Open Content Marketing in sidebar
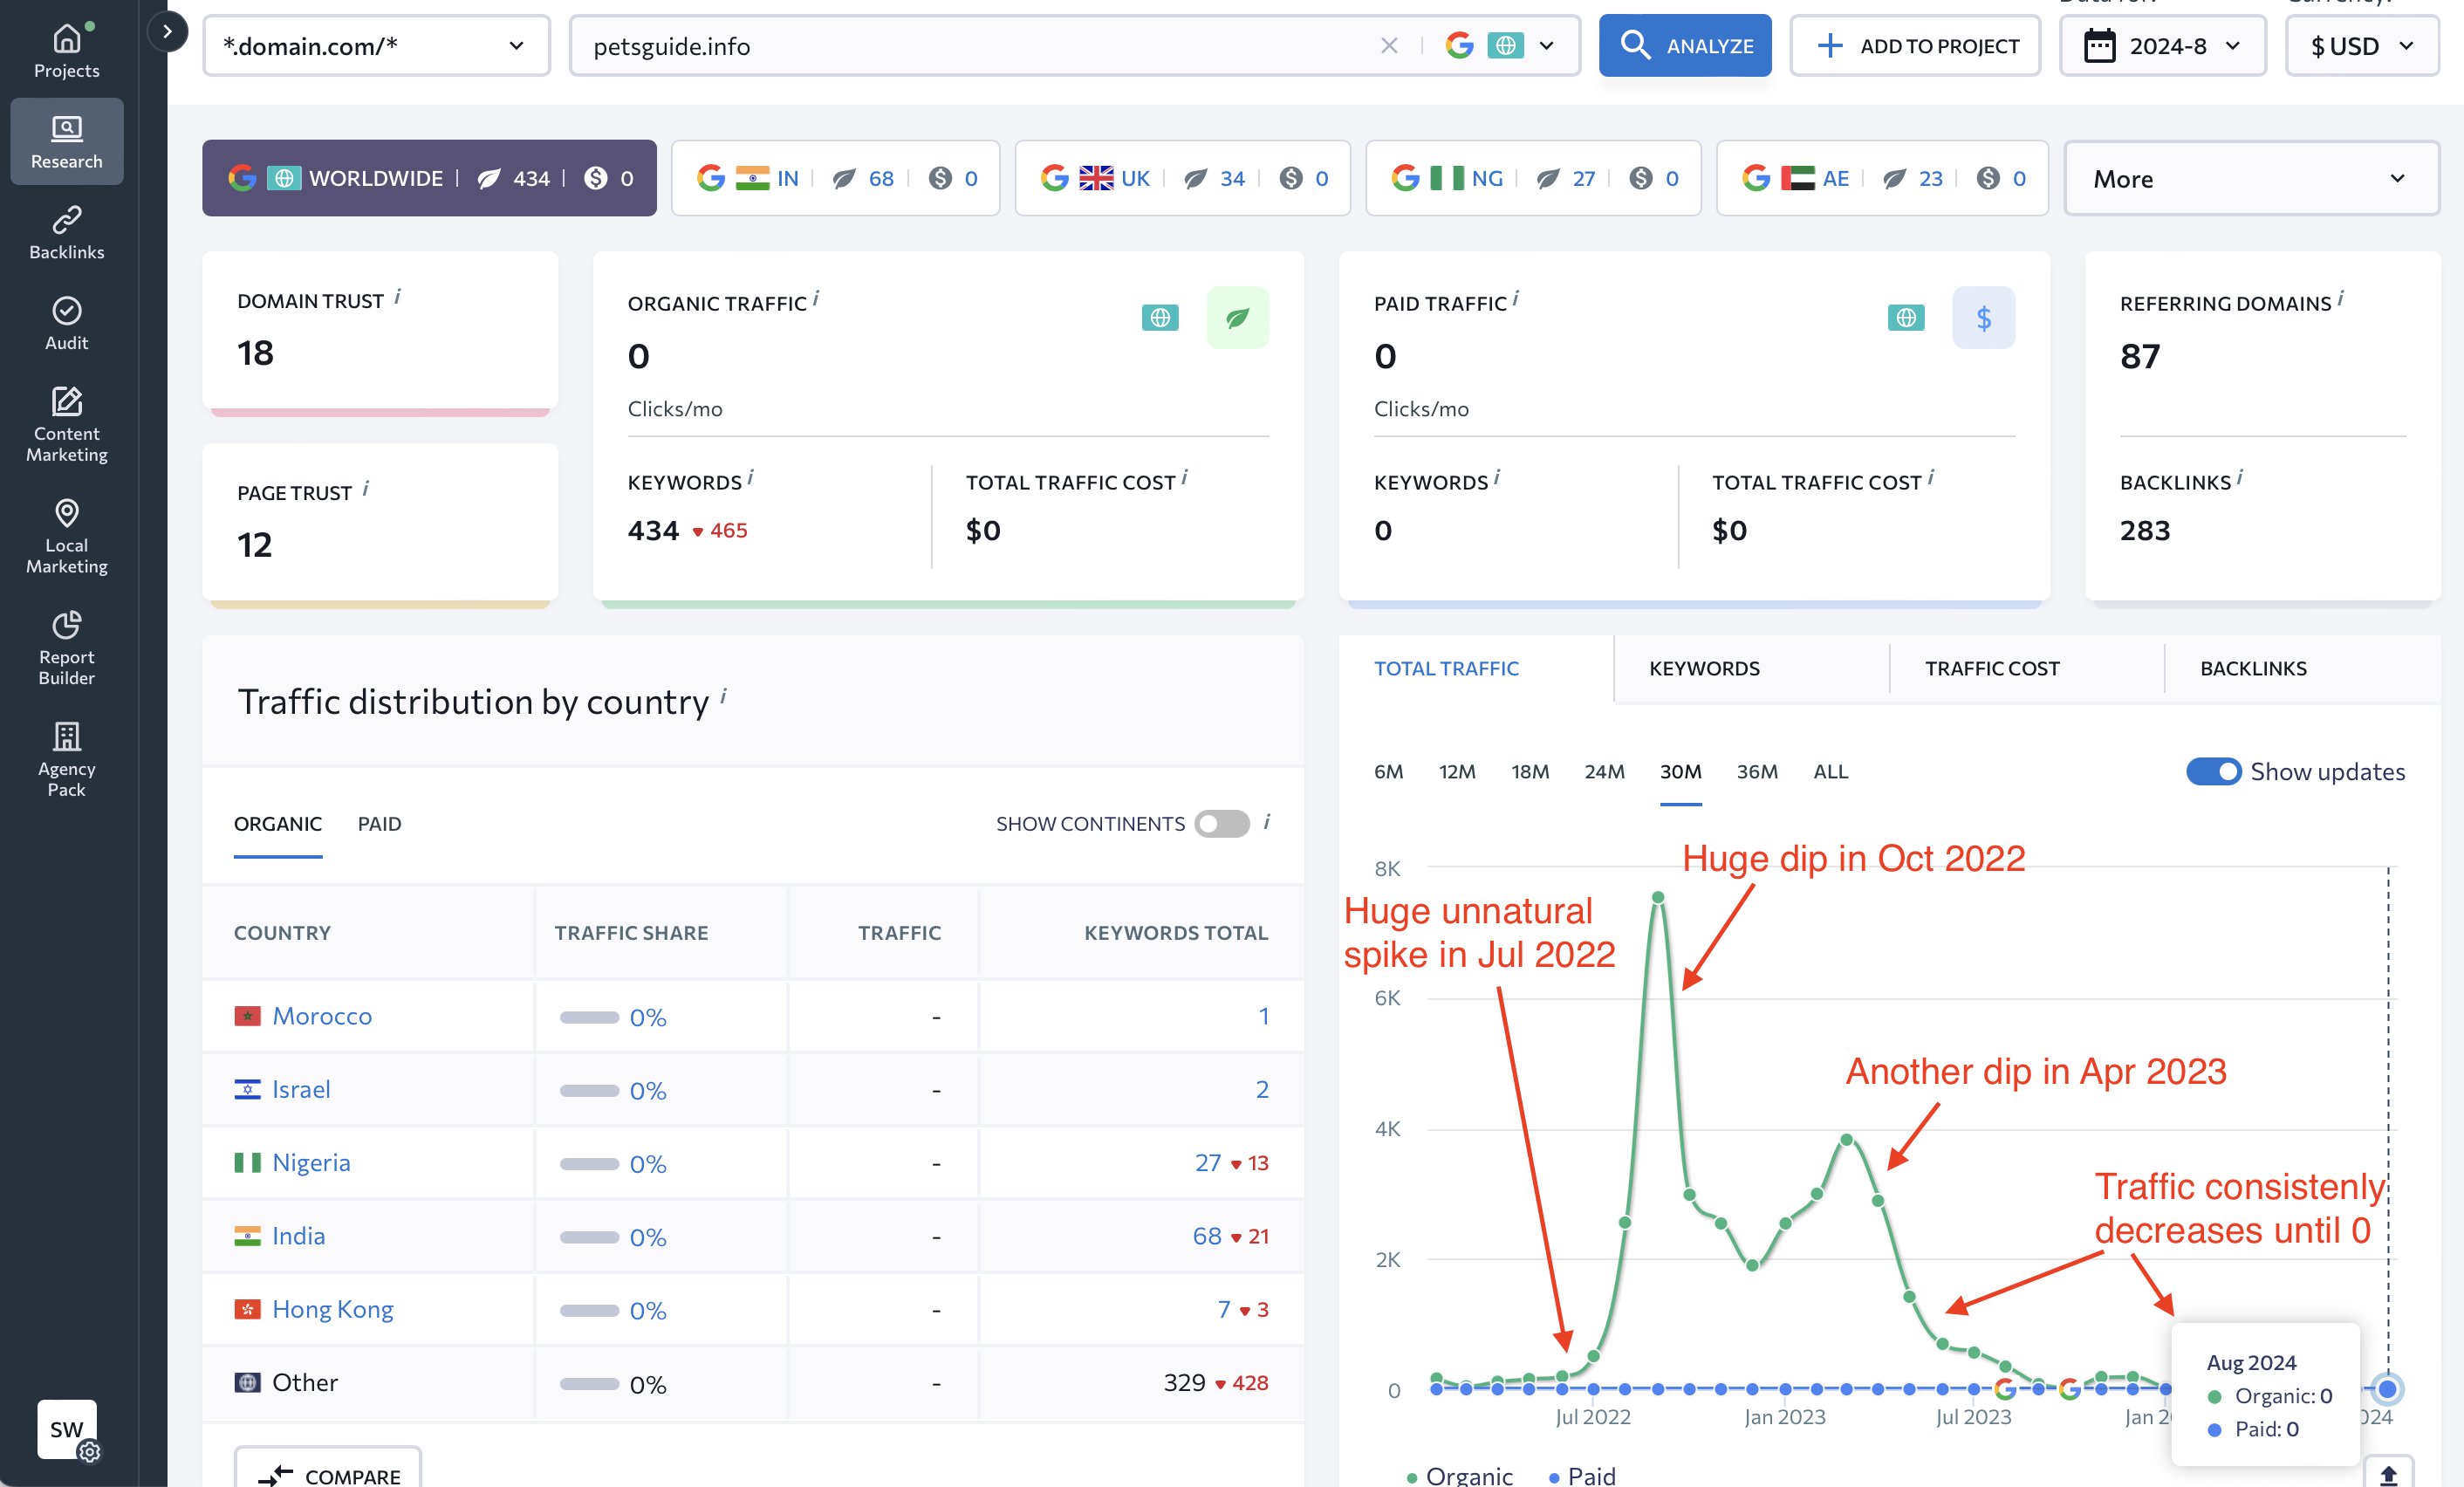The image size is (2464, 1487). pos(66,424)
